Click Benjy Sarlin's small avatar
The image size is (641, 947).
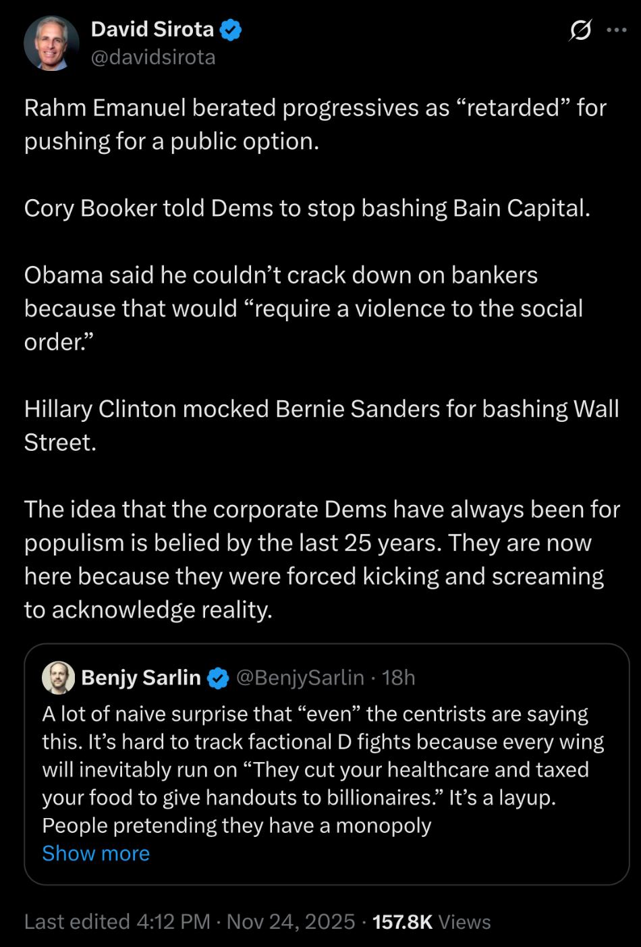click(58, 677)
